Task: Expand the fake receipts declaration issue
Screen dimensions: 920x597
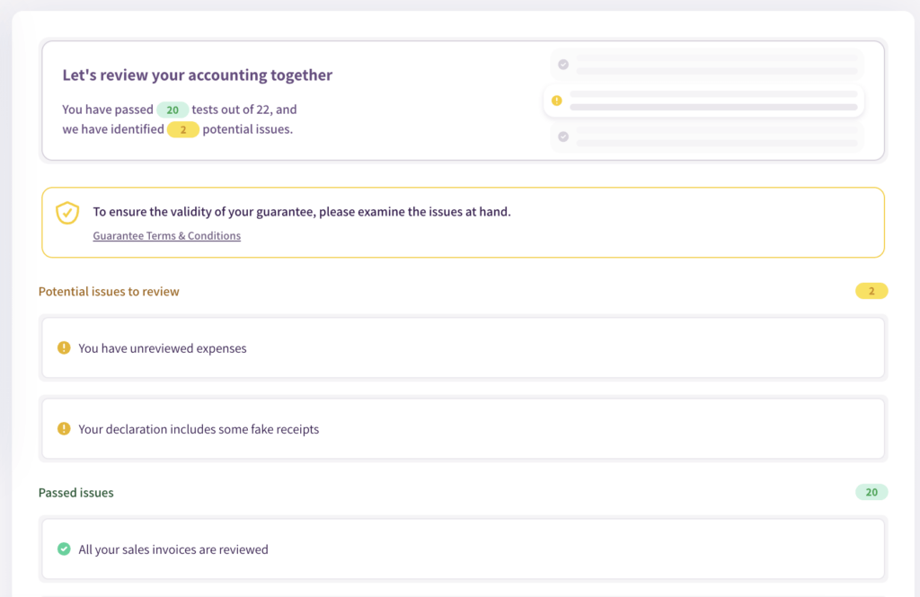Action: coord(463,429)
